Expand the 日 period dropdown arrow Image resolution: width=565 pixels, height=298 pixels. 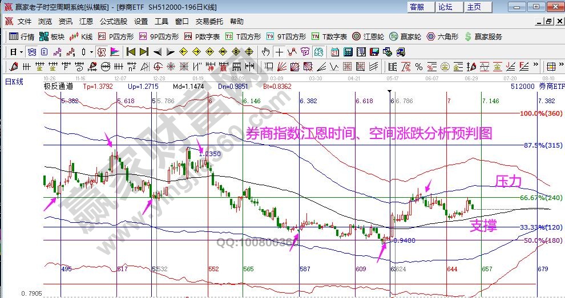tap(21, 51)
